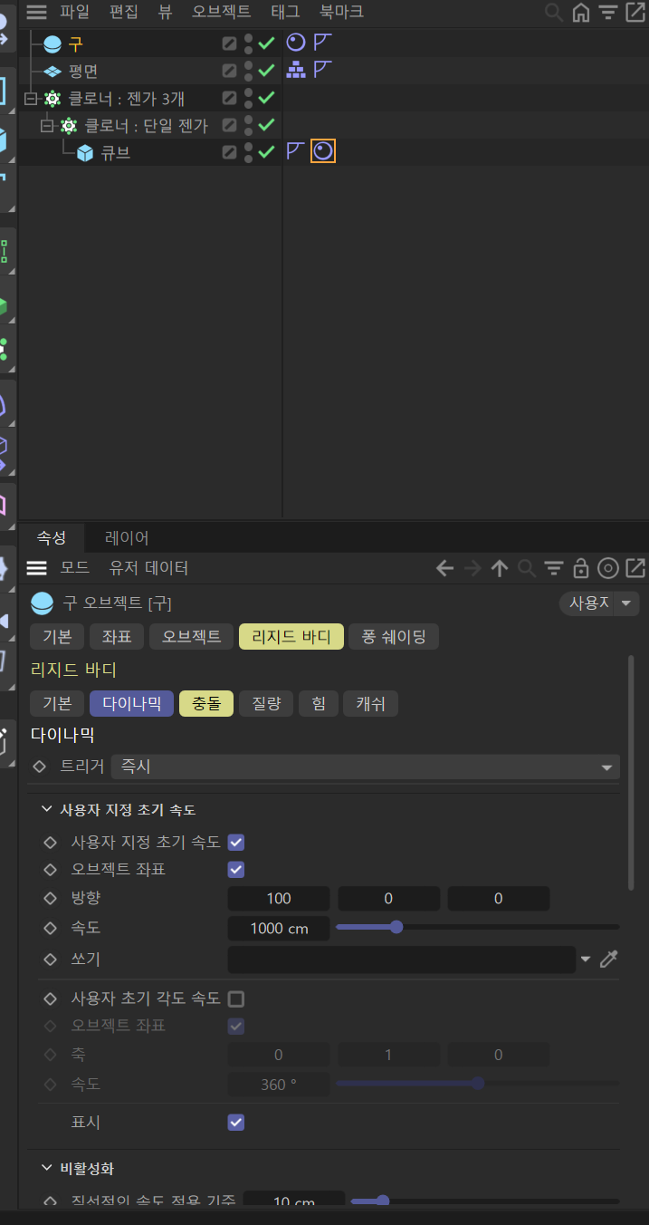This screenshot has height=1225, width=649.
Task: Collapse the 클로너 : 단일 젠가 tree node
Action: pyautogui.click(x=46, y=125)
